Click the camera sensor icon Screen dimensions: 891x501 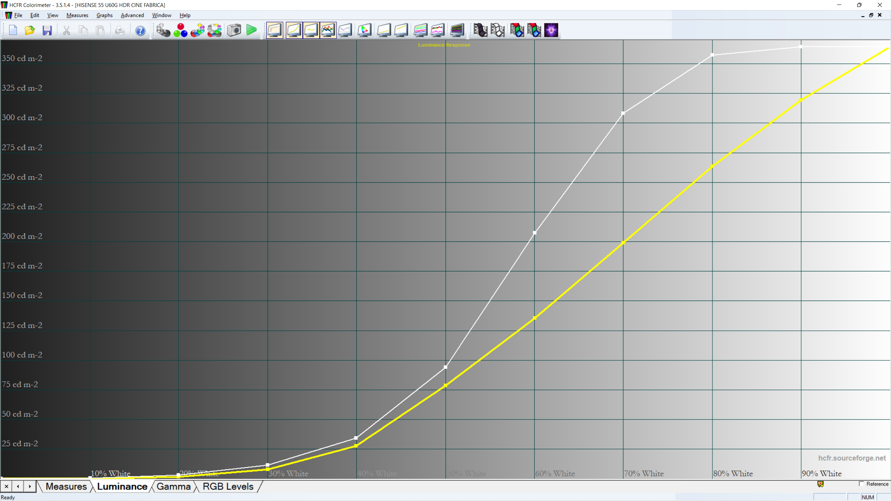[x=234, y=30]
